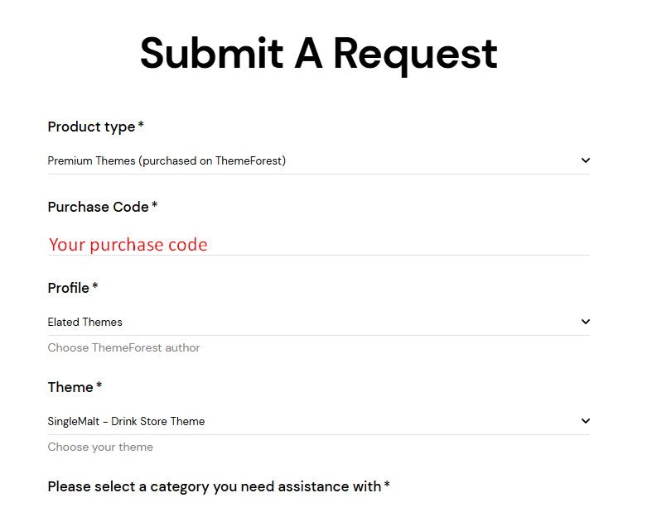Click the 'Please select a category' label

[214, 486]
